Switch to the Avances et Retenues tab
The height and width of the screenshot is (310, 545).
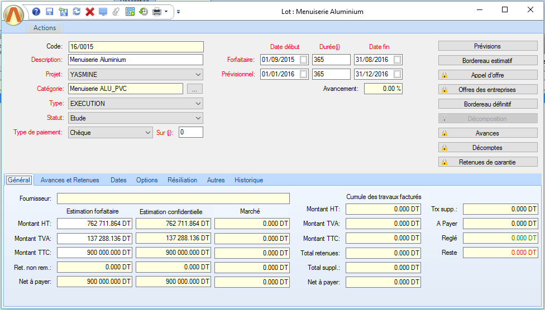click(70, 180)
